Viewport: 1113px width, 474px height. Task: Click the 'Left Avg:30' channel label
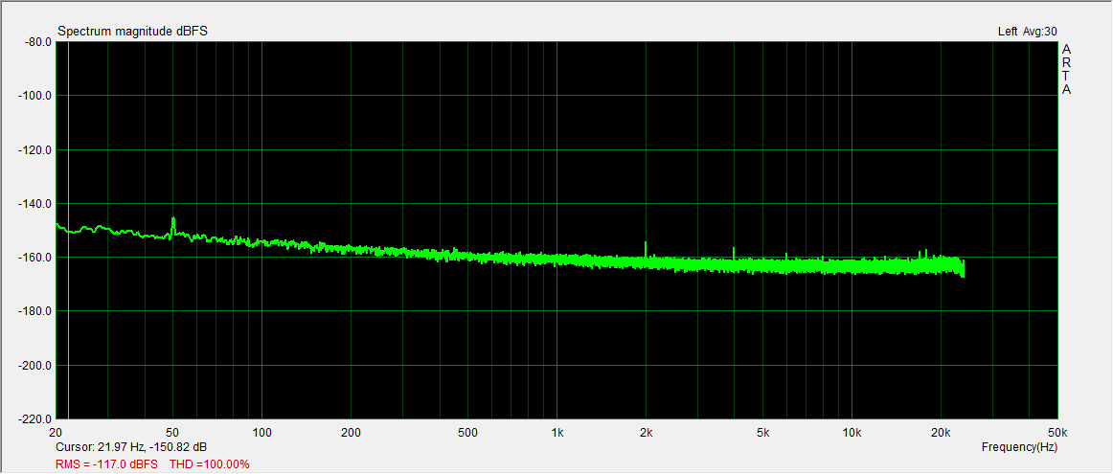1027,32
